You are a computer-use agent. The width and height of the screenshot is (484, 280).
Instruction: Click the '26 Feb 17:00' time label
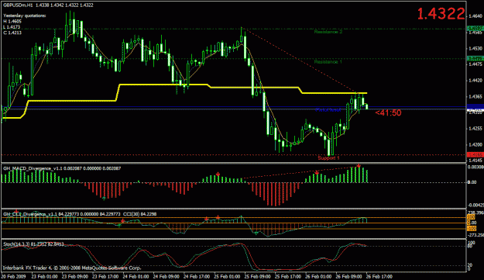click(379, 276)
